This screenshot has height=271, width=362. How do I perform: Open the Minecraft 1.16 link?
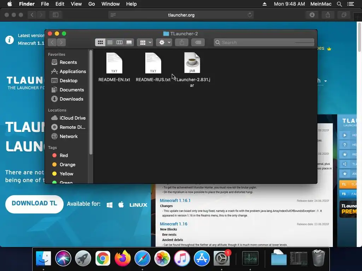174,224
